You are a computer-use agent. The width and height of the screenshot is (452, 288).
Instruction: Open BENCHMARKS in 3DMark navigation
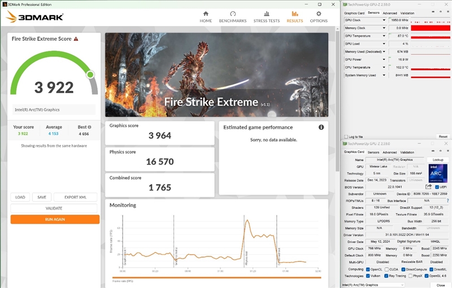click(x=233, y=17)
